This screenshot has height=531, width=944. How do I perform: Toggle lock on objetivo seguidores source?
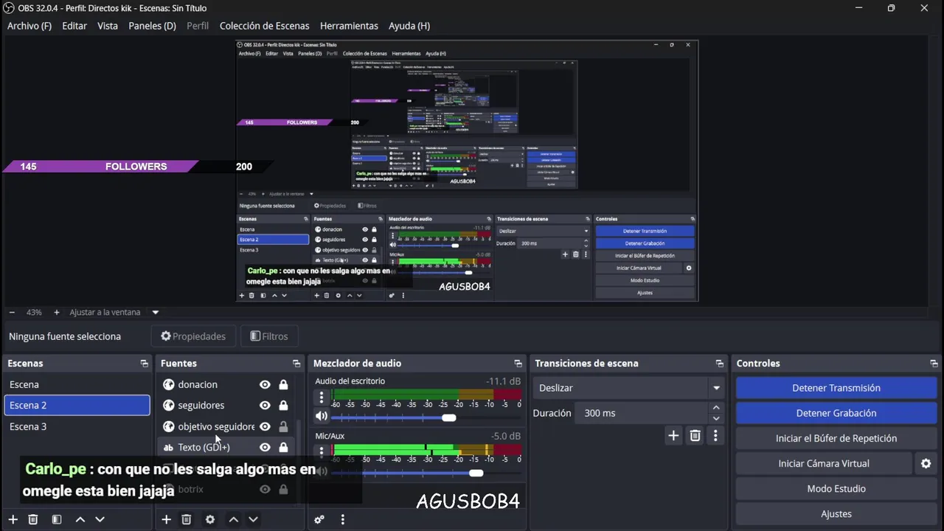[x=283, y=426]
